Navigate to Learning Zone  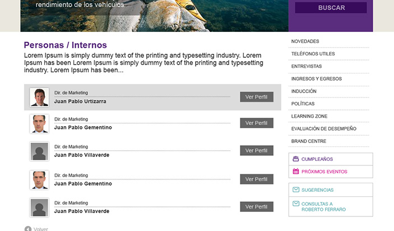click(x=309, y=116)
